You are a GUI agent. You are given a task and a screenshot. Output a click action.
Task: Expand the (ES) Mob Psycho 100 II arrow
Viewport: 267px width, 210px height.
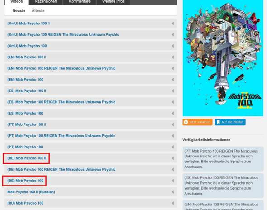(x=172, y=91)
